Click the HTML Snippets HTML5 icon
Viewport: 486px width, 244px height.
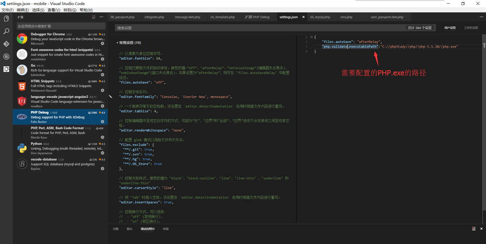(x=22, y=86)
